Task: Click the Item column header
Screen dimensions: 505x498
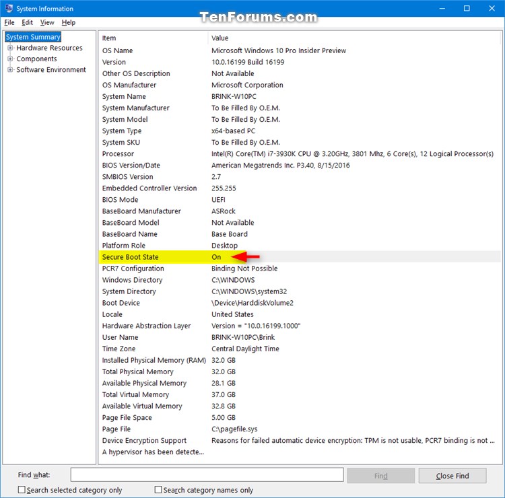Action: coord(154,38)
